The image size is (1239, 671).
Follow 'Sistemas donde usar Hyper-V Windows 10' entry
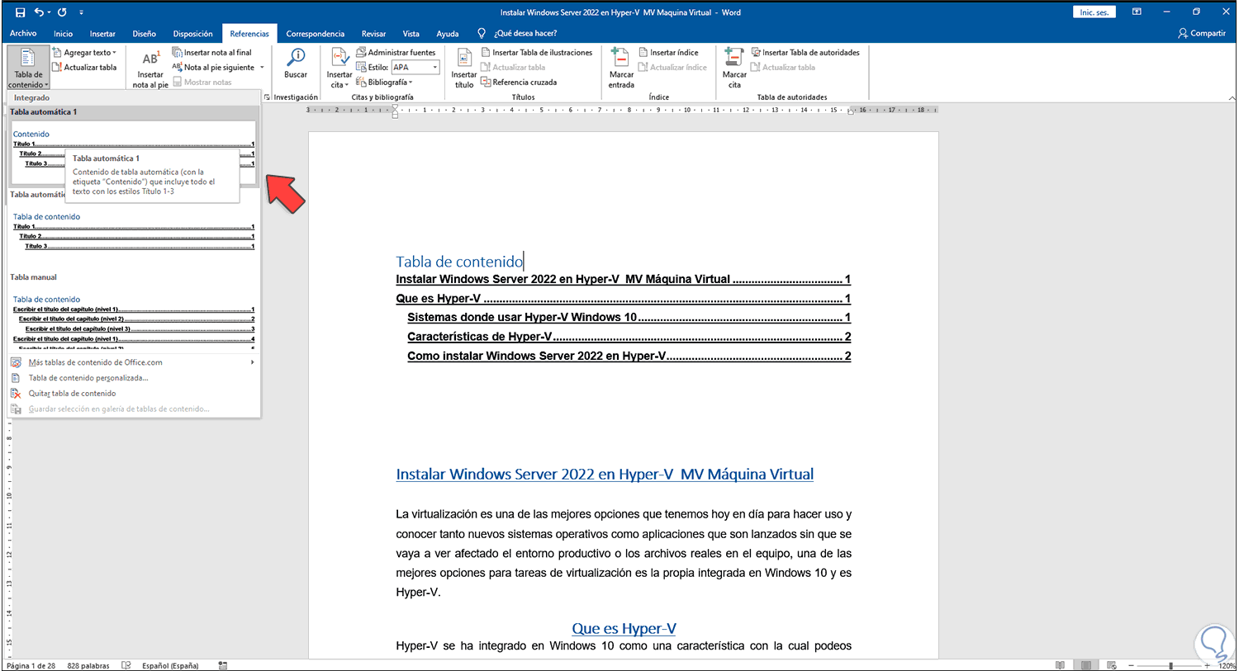(x=629, y=318)
